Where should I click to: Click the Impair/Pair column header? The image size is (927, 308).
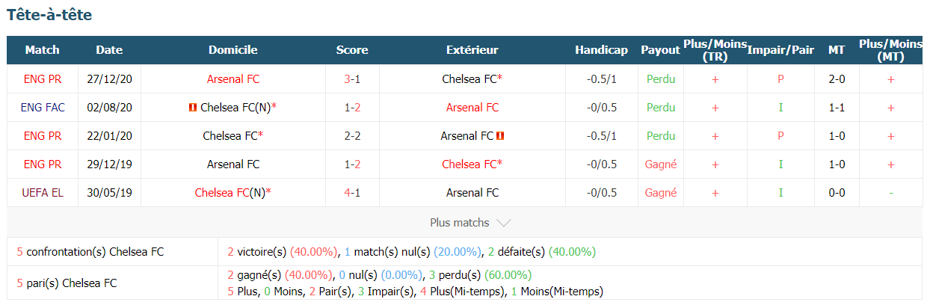pyautogui.click(x=780, y=50)
